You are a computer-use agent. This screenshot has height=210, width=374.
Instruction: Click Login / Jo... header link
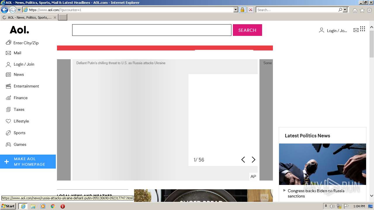pyautogui.click(x=337, y=31)
